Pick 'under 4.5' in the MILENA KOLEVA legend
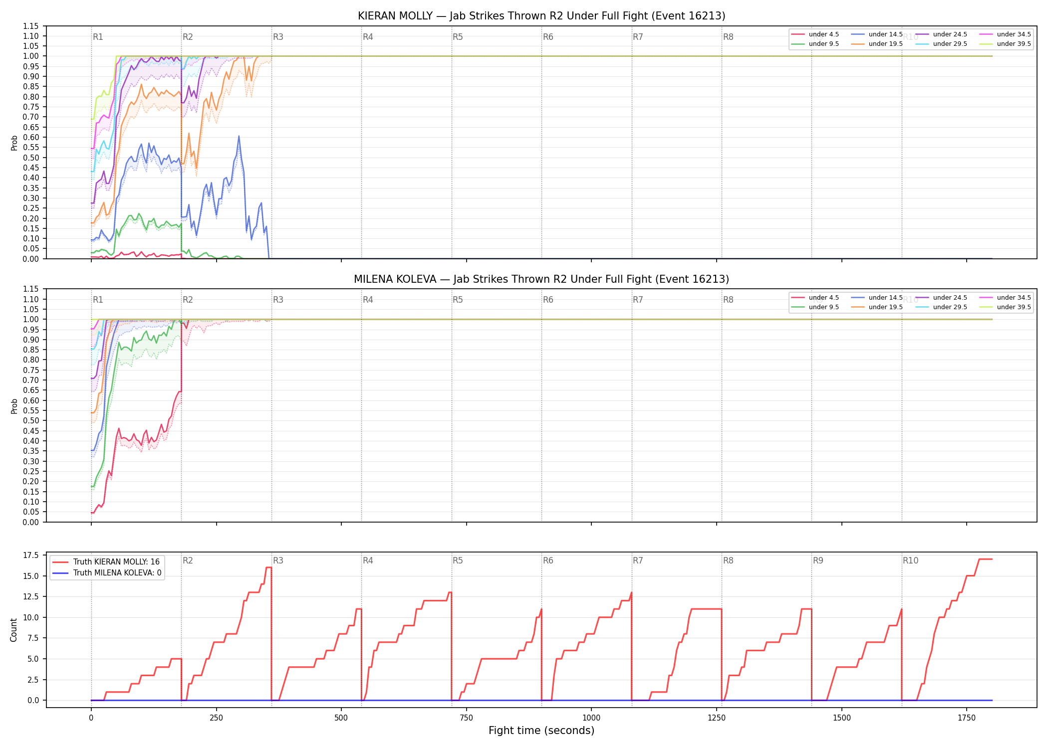 [815, 298]
